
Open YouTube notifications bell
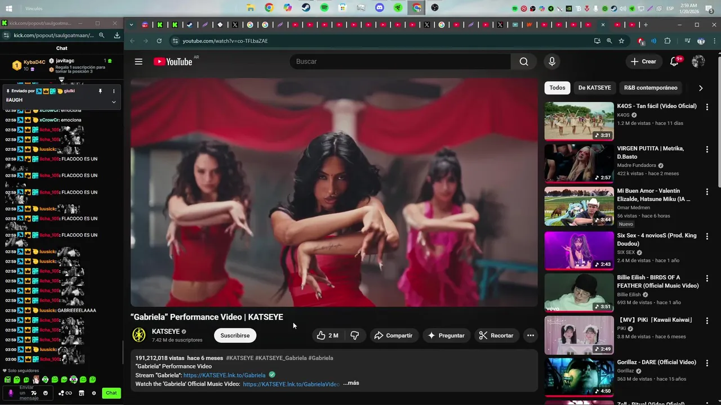tap(674, 61)
